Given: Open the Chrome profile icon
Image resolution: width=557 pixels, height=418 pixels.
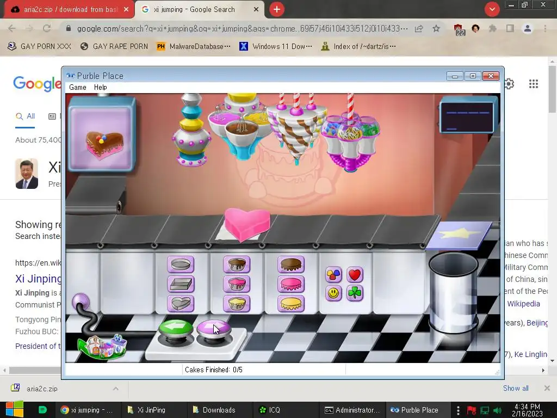Looking at the screenshot, I should pyautogui.click(x=528, y=28).
